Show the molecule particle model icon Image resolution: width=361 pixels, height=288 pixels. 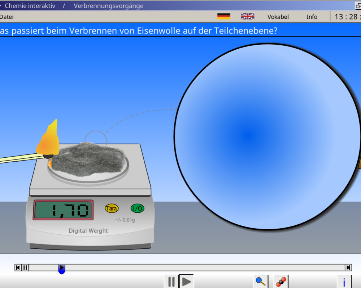[x=281, y=281]
